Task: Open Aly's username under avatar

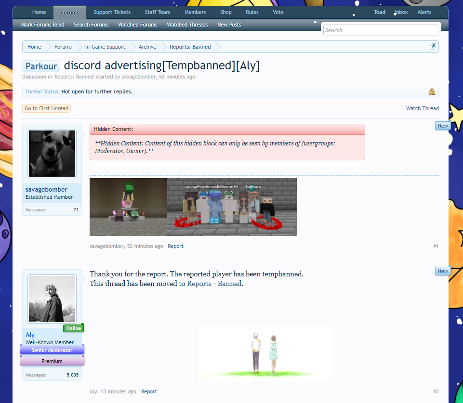Action: (x=30, y=335)
